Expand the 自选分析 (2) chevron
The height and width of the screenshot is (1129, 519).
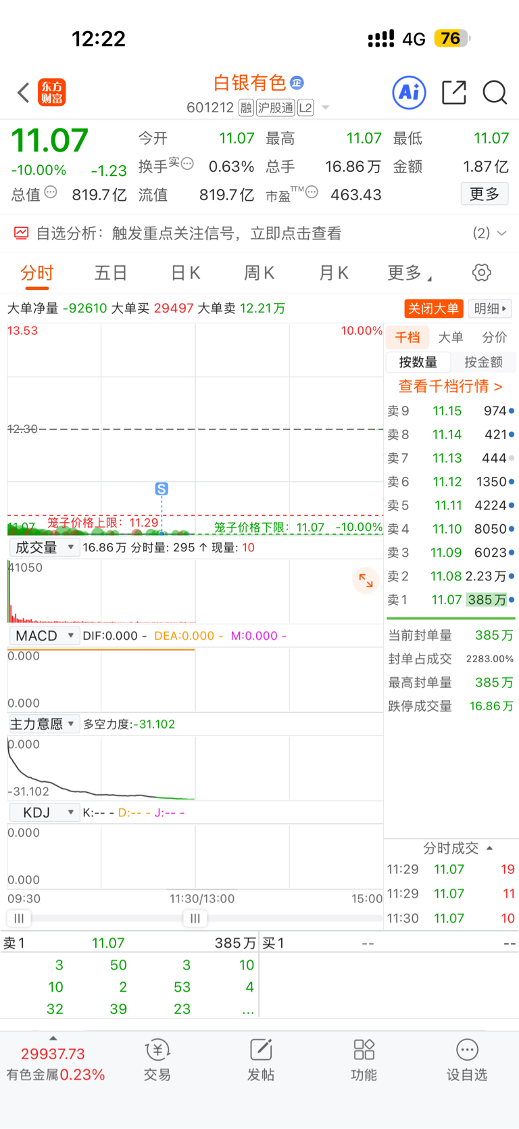(x=502, y=233)
